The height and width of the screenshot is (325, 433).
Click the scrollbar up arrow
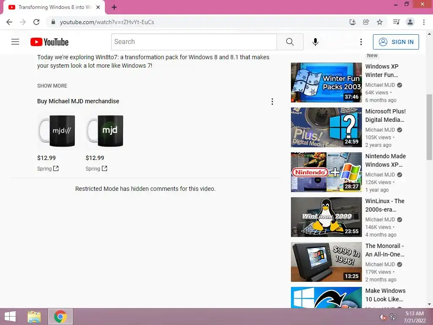tap(429, 34)
